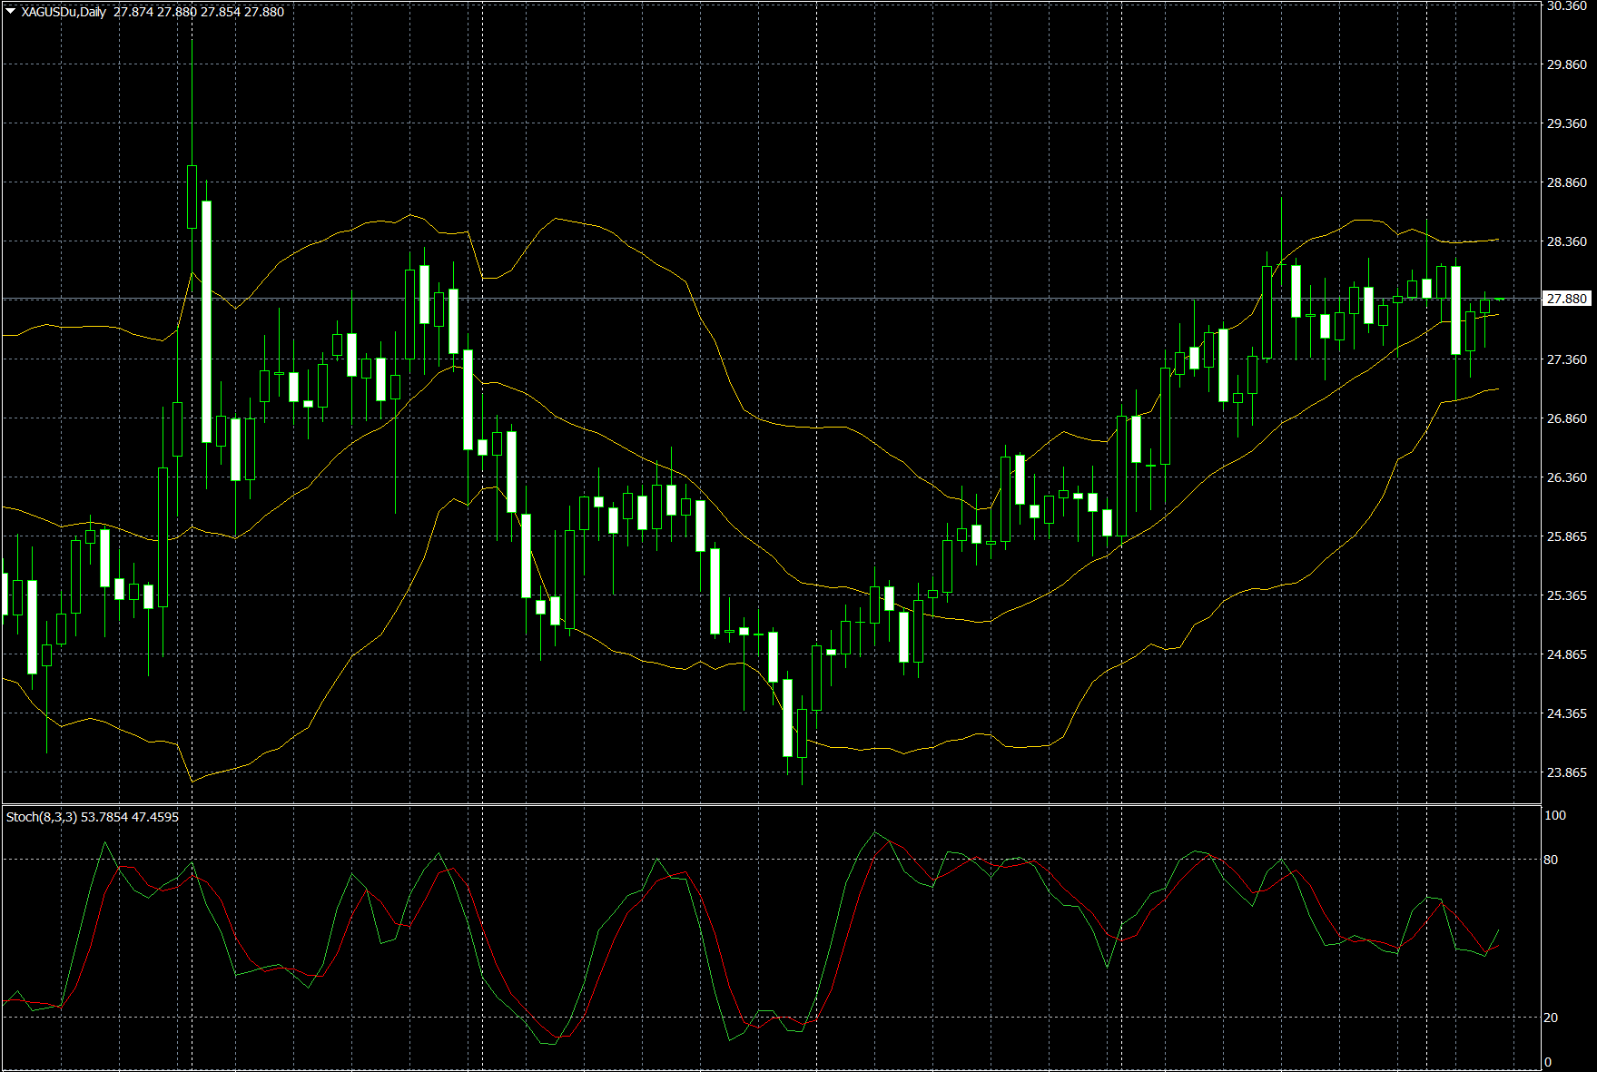Click price axis label 27.360
Viewport: 1597px width, 1072px height.
pos(1567,359)
